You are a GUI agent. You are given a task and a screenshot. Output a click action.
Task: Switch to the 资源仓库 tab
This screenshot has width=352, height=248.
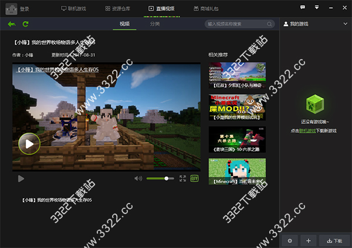[118, 9]
